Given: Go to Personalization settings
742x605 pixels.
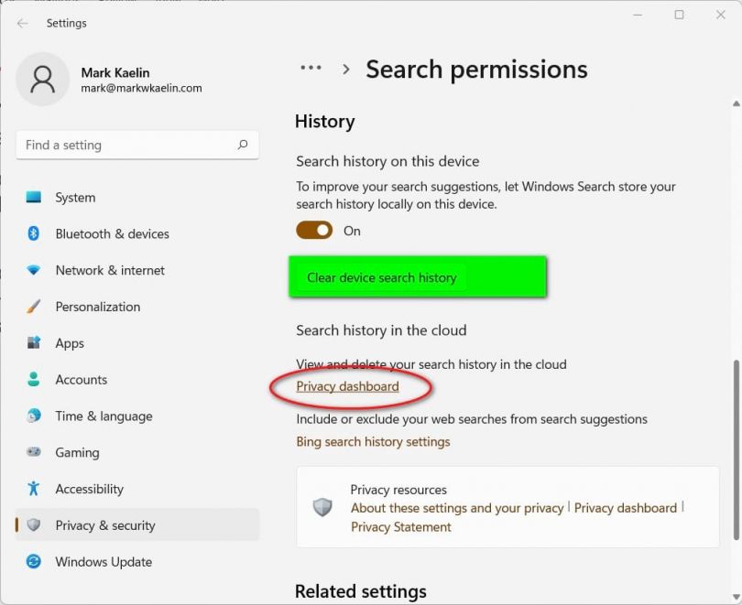Looking at the screenshot, I should (97, 307).
